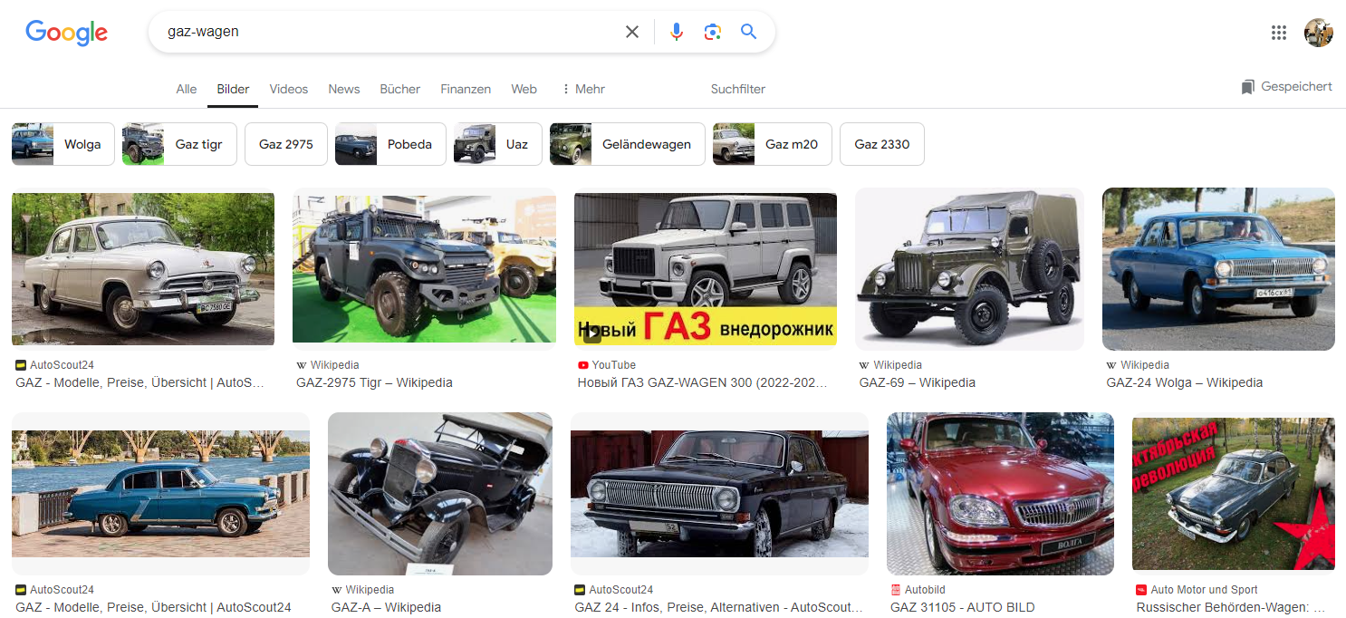The image size is (1346, 618).
Task: Click the Google logo
Action: pyautogui.click(x=66, y=33)
